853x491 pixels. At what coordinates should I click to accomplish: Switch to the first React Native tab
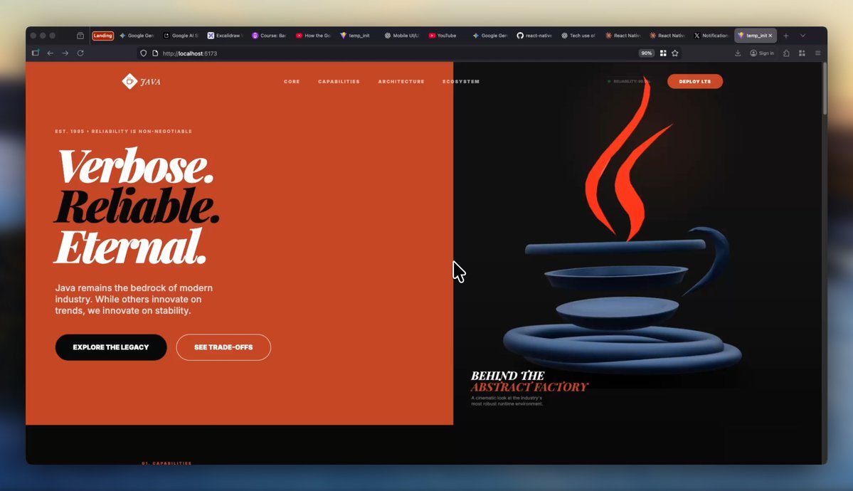[622, 36]
